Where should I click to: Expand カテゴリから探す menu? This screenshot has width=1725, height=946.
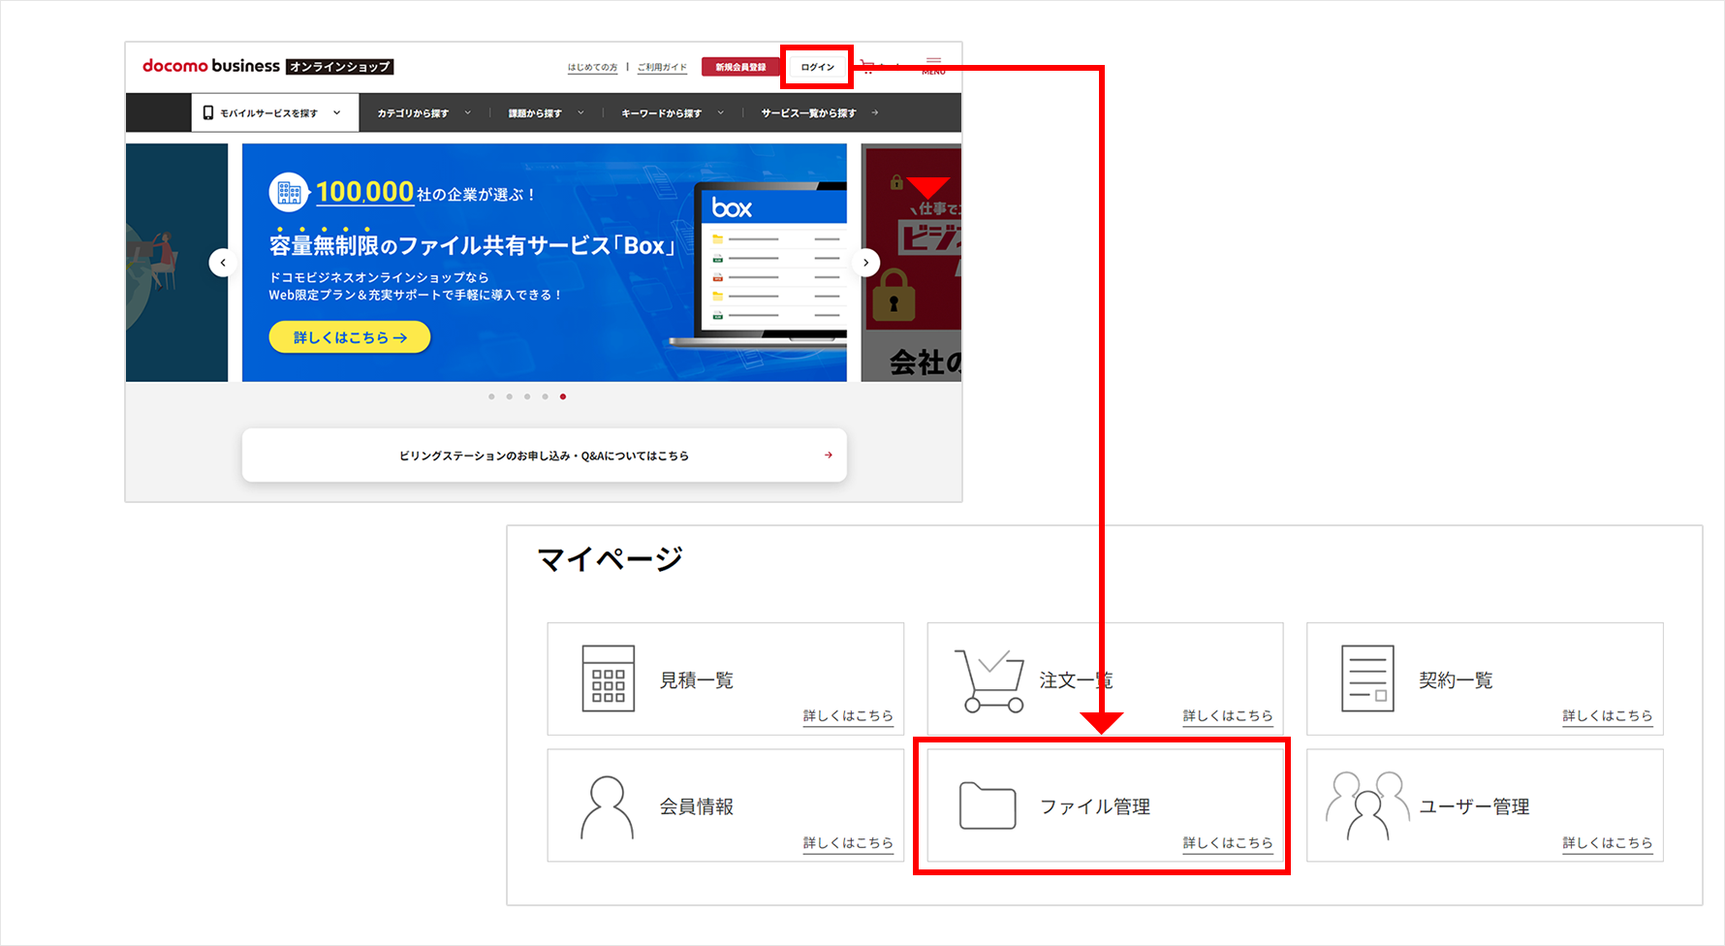tap(423, 113)
